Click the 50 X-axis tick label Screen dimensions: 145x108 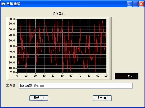[x=62, y=76]
